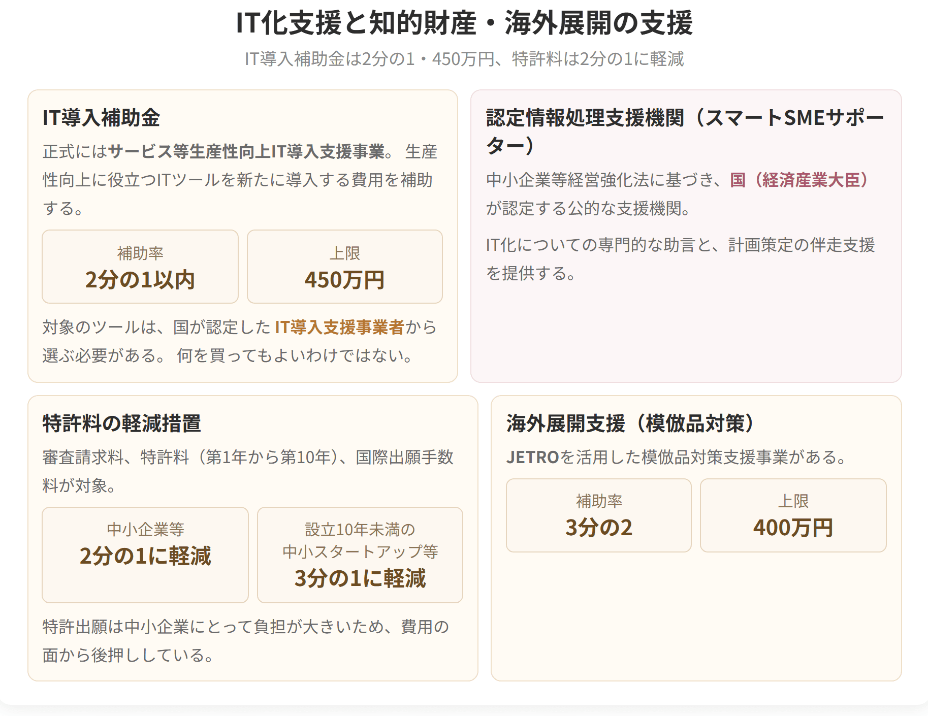Click the 2分の1以内 subsidy rate box
The height and width of the screenshot is (716, 928).
point(140,267)
